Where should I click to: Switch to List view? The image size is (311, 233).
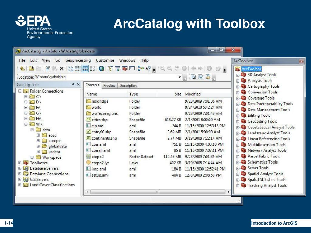pos(78,69)
